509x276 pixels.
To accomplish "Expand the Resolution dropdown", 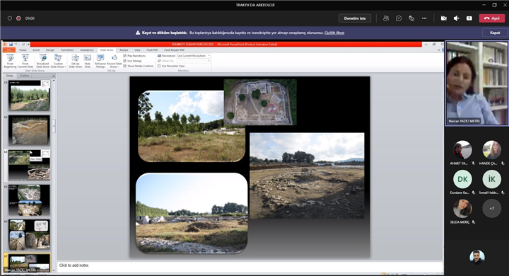I will pos(194,56).
